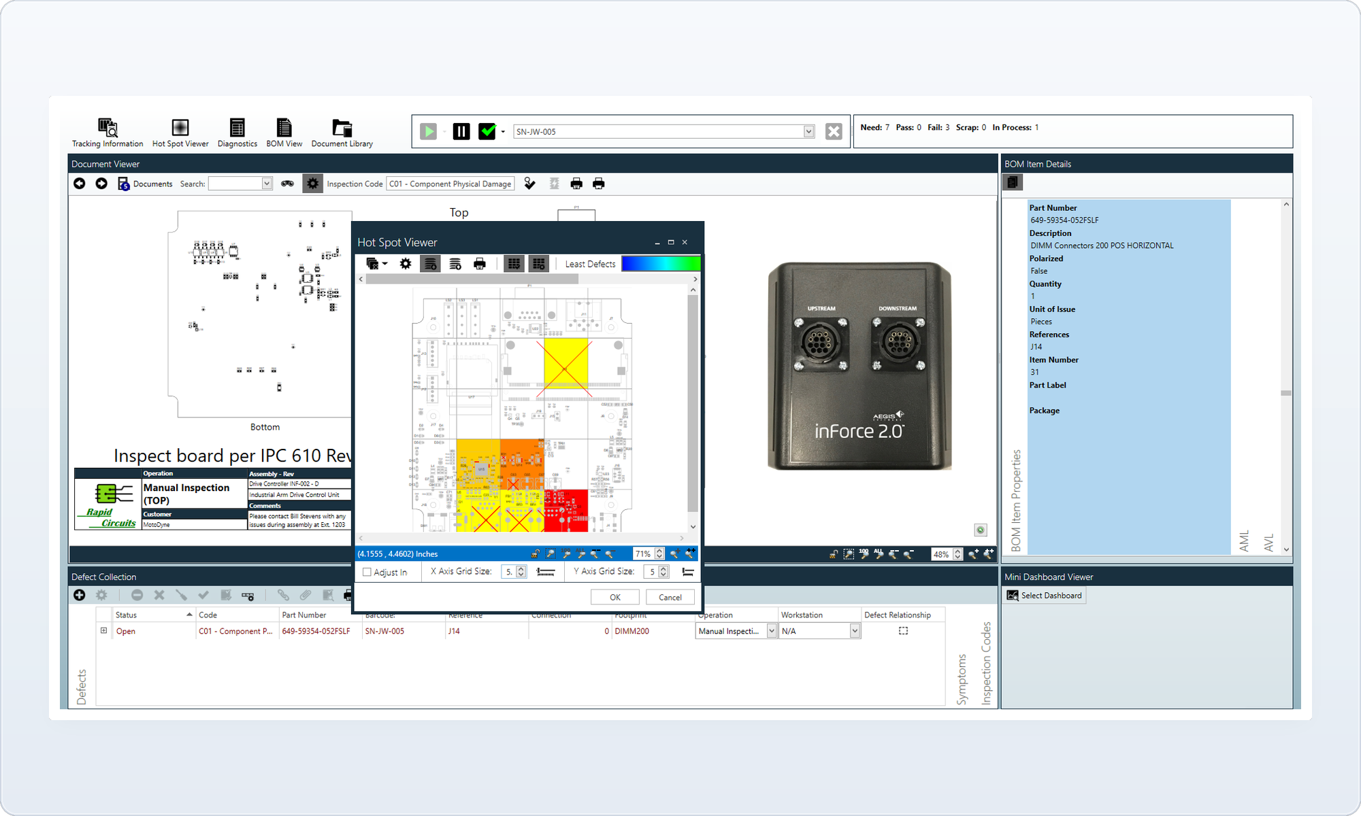Select zoom-to-region tool in Hot Spot Viewer
The width and height of the screenshot is (1361, 816).
tap(551, 554)
